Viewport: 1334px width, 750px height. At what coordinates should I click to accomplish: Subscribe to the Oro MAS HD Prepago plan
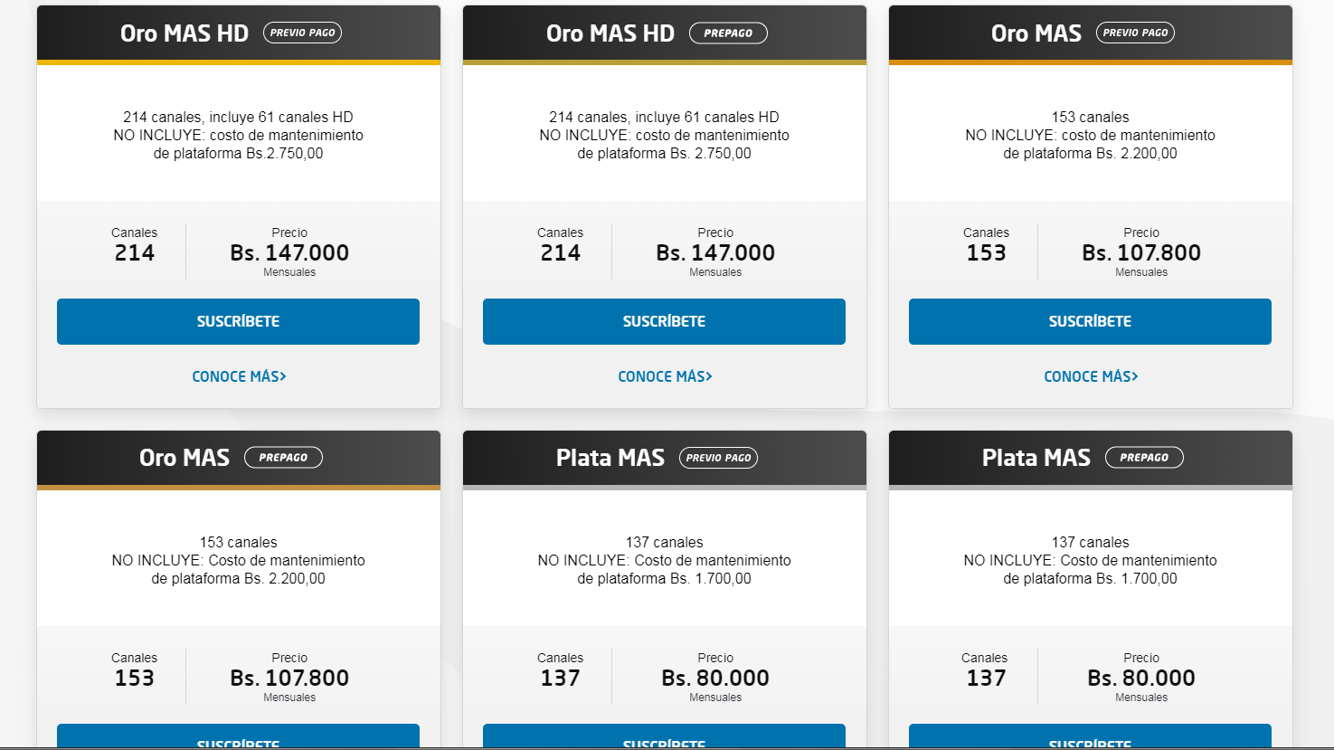(x=664, y=321)
